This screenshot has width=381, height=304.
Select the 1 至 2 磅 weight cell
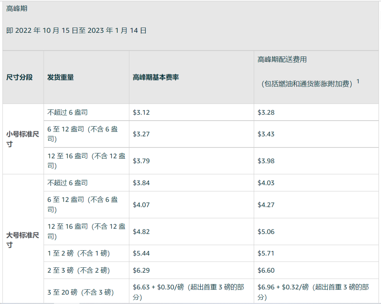[78, 253]
